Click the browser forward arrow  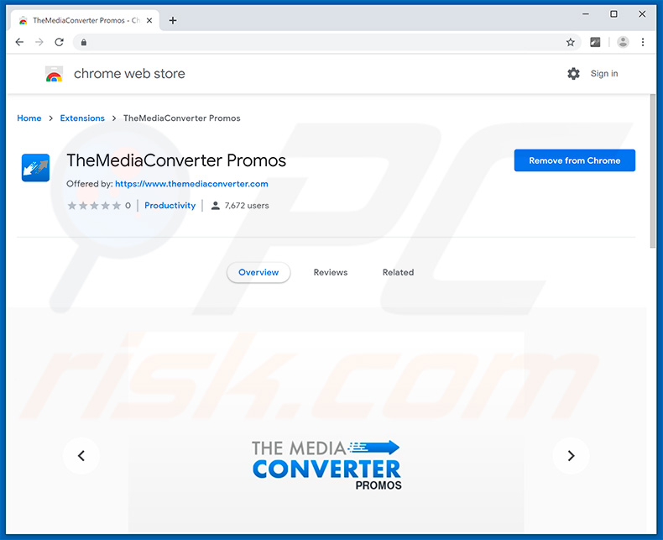(39, 42)
